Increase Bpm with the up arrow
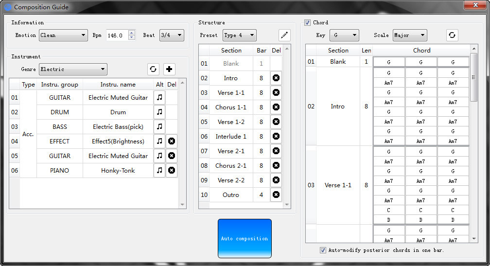This screenshot has height=266, width=490. tap(132, 33)
